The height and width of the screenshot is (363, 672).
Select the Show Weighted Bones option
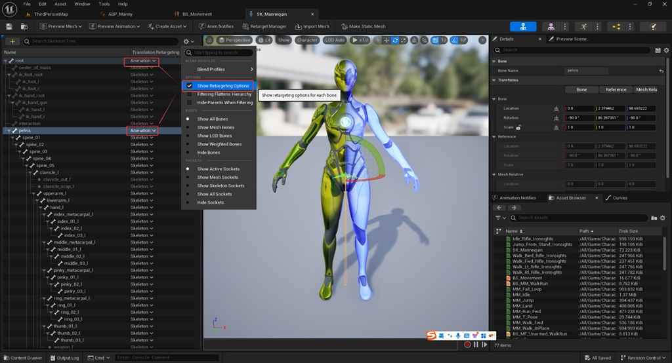point(219,144)
